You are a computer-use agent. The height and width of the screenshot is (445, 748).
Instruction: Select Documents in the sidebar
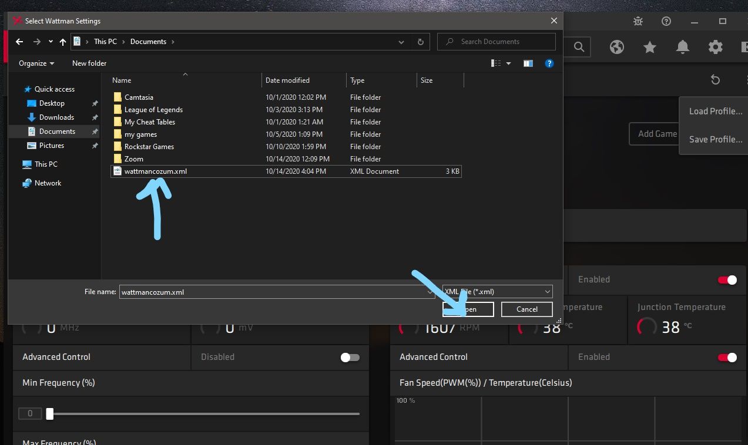57,132
